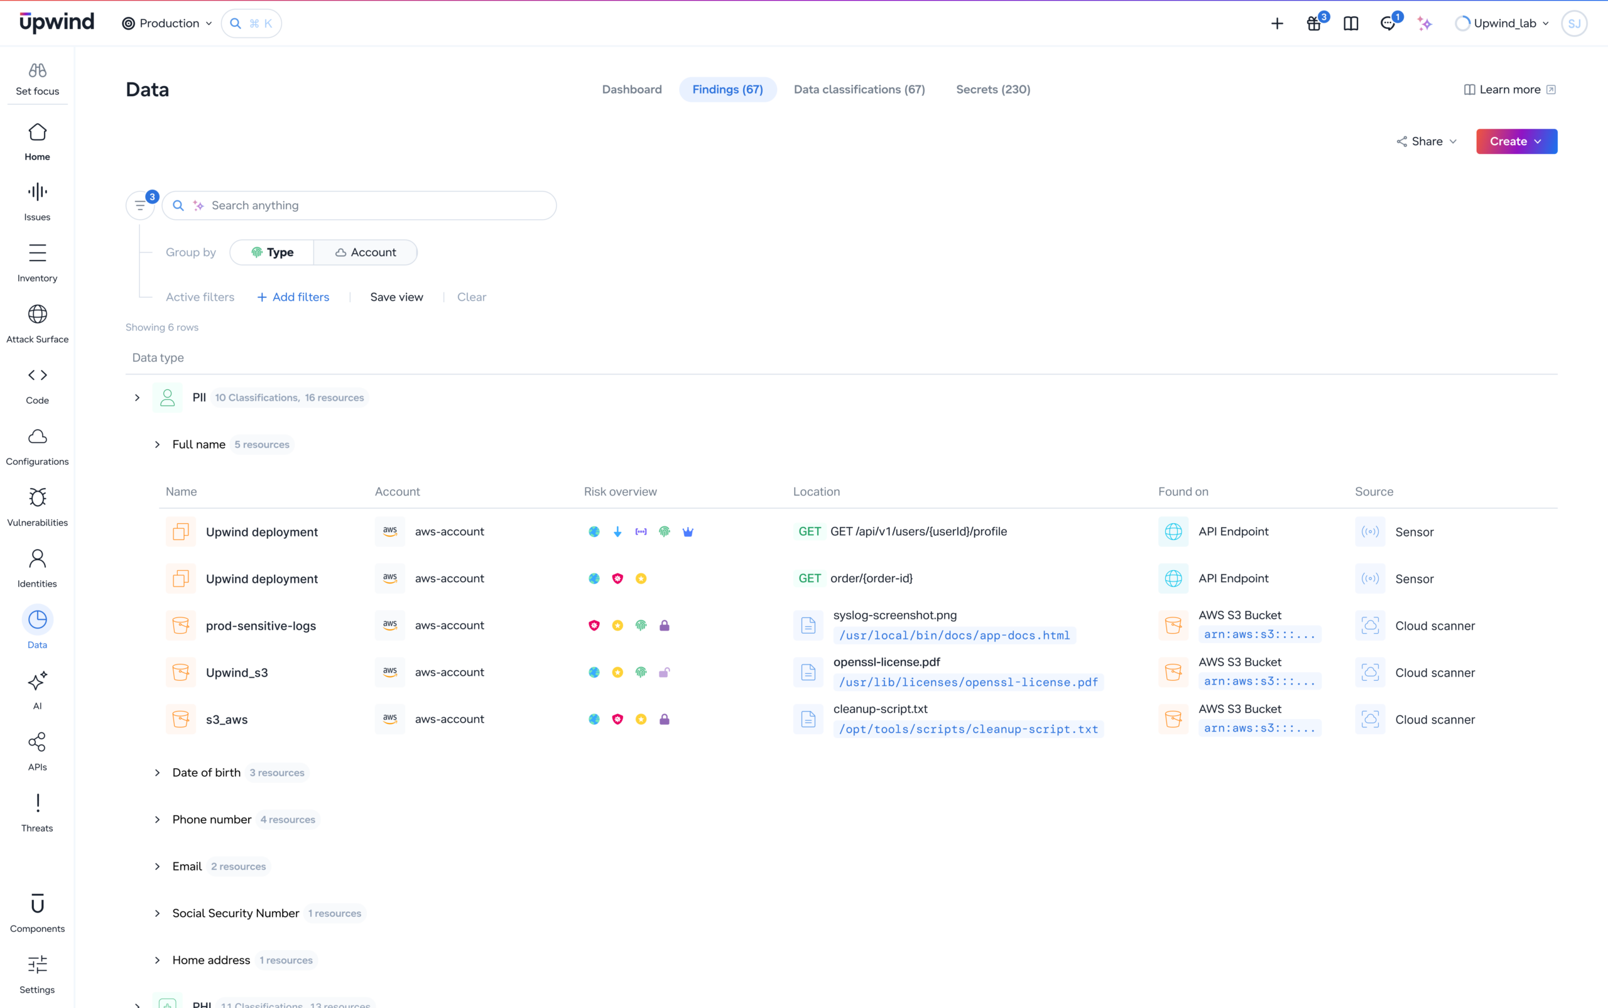The width and height of the screenshot is (1608, 1008).
Task: Go to Issues in sidebar
Action: [x=37, y=202]
